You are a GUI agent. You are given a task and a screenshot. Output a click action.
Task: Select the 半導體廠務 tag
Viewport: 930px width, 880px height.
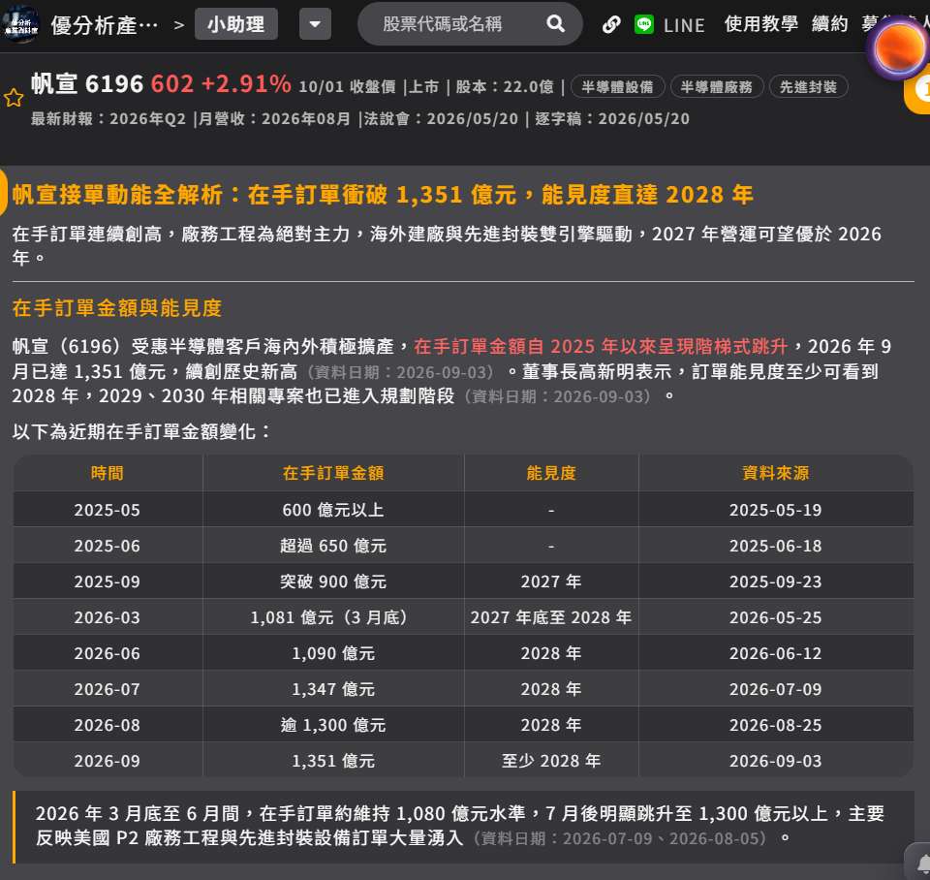click(717, 87)
